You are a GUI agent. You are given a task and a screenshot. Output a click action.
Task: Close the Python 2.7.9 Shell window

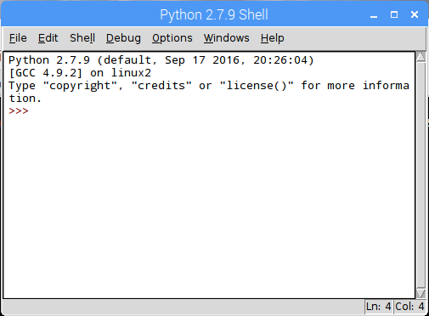pyautogui.click(x=415, y=14)
